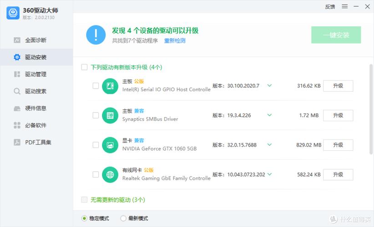Screen dimensions: 374x227
Task: Expand version dropdown for 32.0.15.7688
Action: (269, 144)
